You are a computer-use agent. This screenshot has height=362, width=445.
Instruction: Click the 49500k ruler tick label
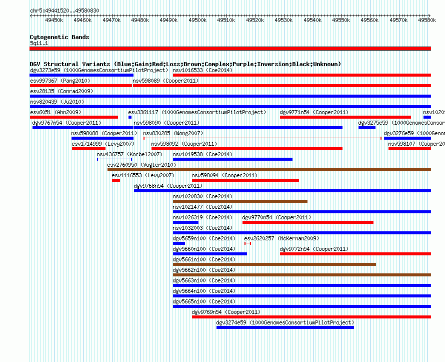pos(197,20)
